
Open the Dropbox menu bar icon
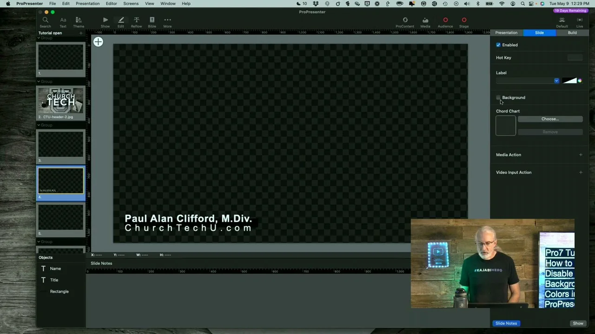click(316, 4)
